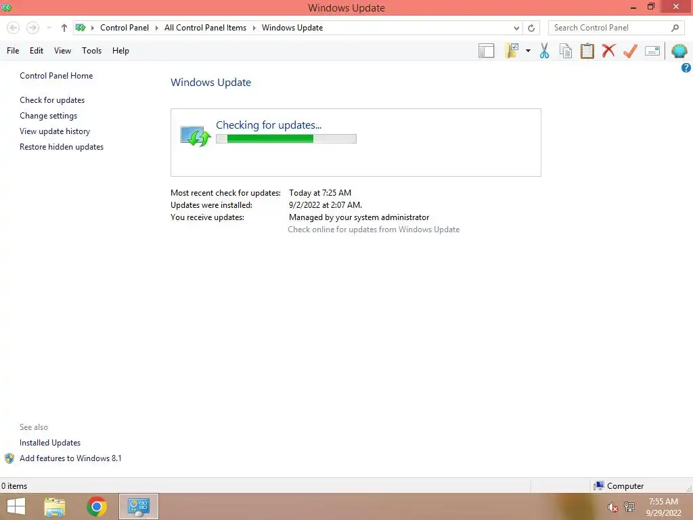Click the Windows Update heading text
This screenshot has height=520, width=693.
pyautogui.click(x=211, y=82)
